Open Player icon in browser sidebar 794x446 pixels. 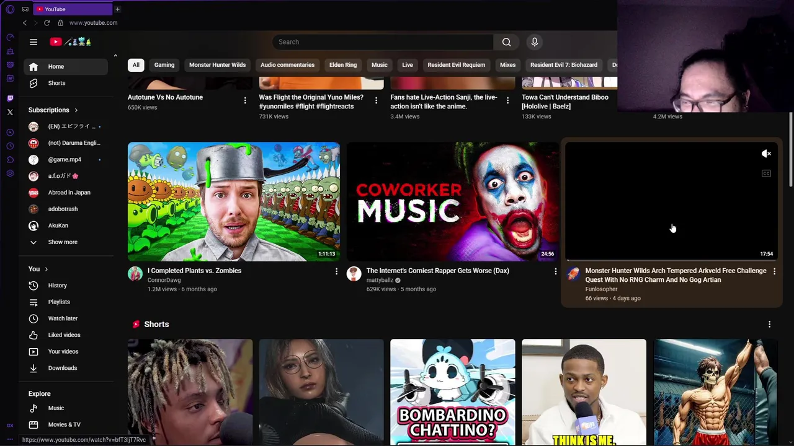click(x=10, y=133)
